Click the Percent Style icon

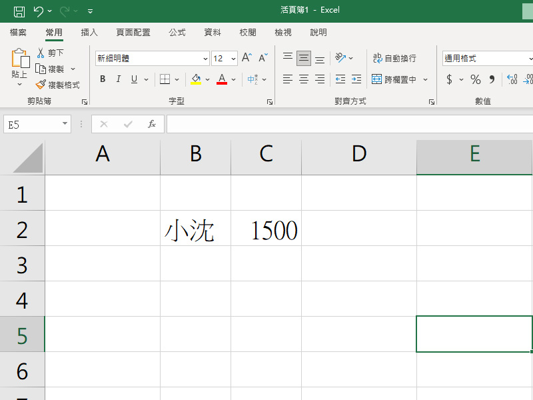(476, 79)
